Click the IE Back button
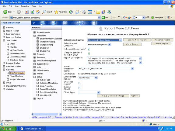This screenshot has width=175, height=131. [8, 12]
